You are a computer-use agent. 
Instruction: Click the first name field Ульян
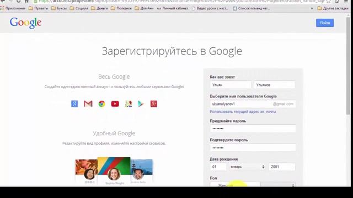[231, 85]
